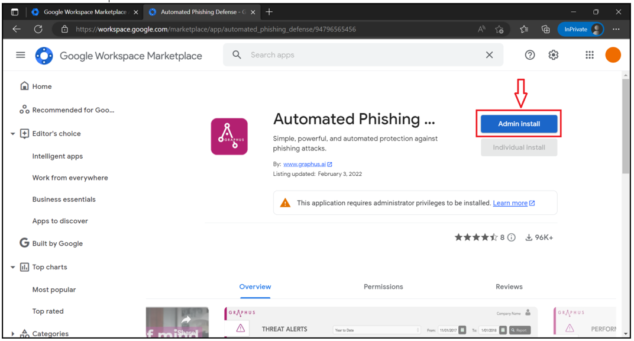The image size is (634, 341).
Task: Clear the search box with X
Action: [x=489, y=54]
